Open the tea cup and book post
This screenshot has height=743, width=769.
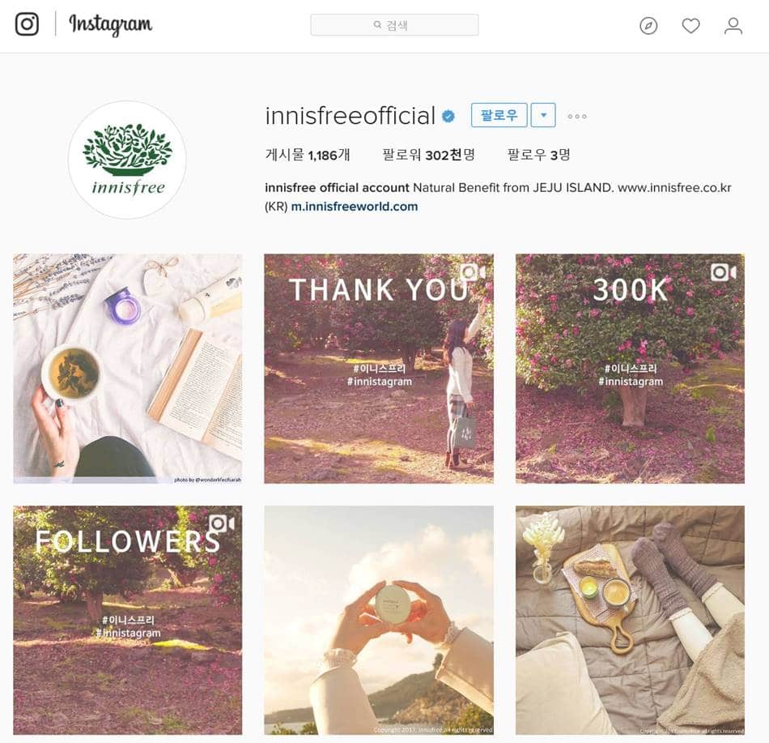128,369
